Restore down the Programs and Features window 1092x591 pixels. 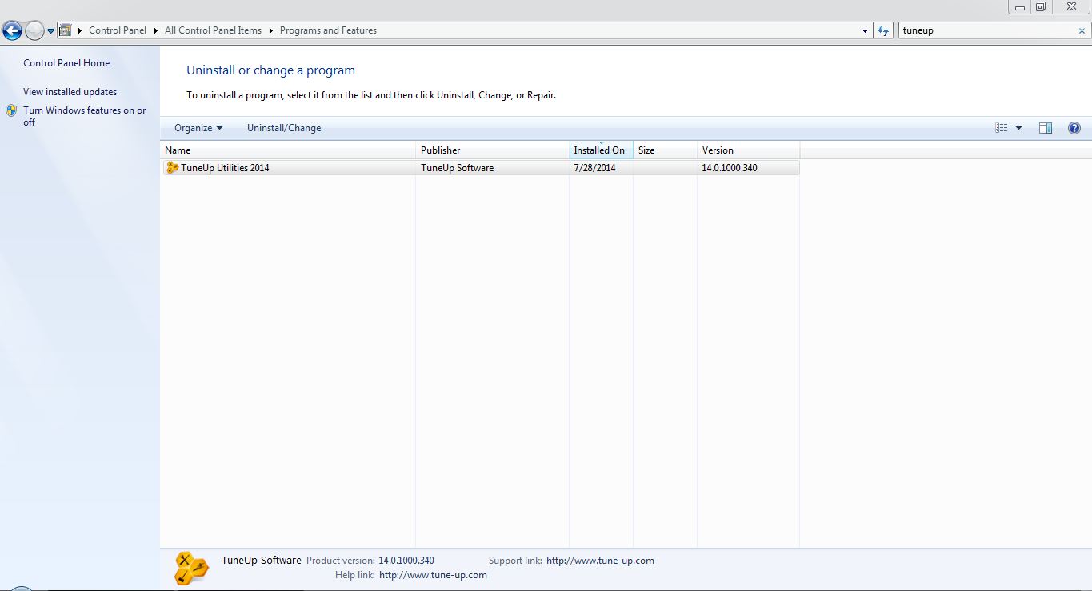(x=1041, y=7)
